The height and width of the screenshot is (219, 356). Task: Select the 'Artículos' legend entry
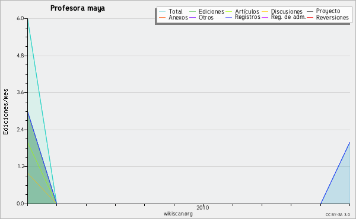tap(247, 11)
